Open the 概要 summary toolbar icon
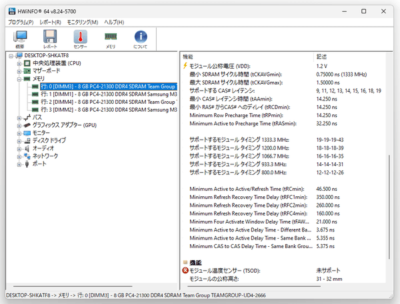This screenshot has width=400, height=304. coord(20,39)
